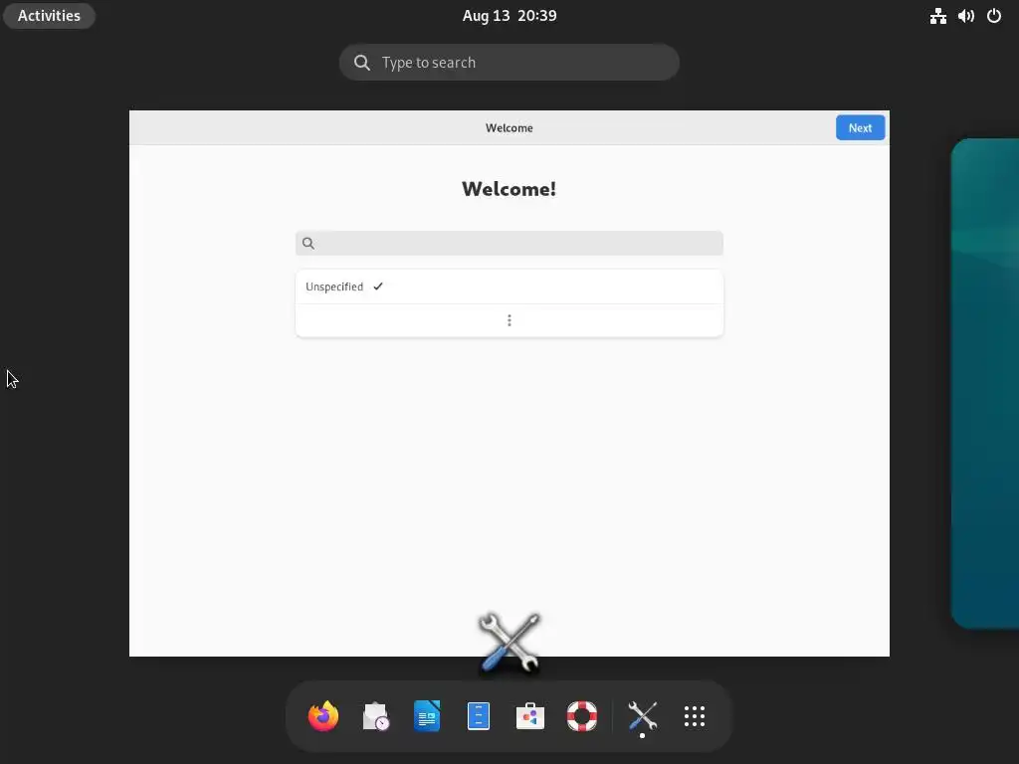Click the Next button

pos(860,128)
